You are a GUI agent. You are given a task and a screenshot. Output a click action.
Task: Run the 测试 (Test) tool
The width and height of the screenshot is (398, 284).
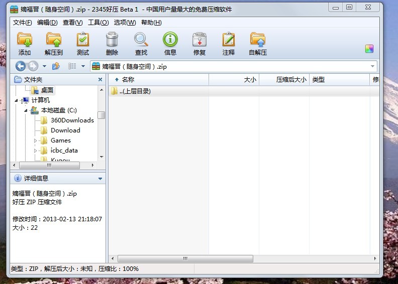tap(83, 44)
